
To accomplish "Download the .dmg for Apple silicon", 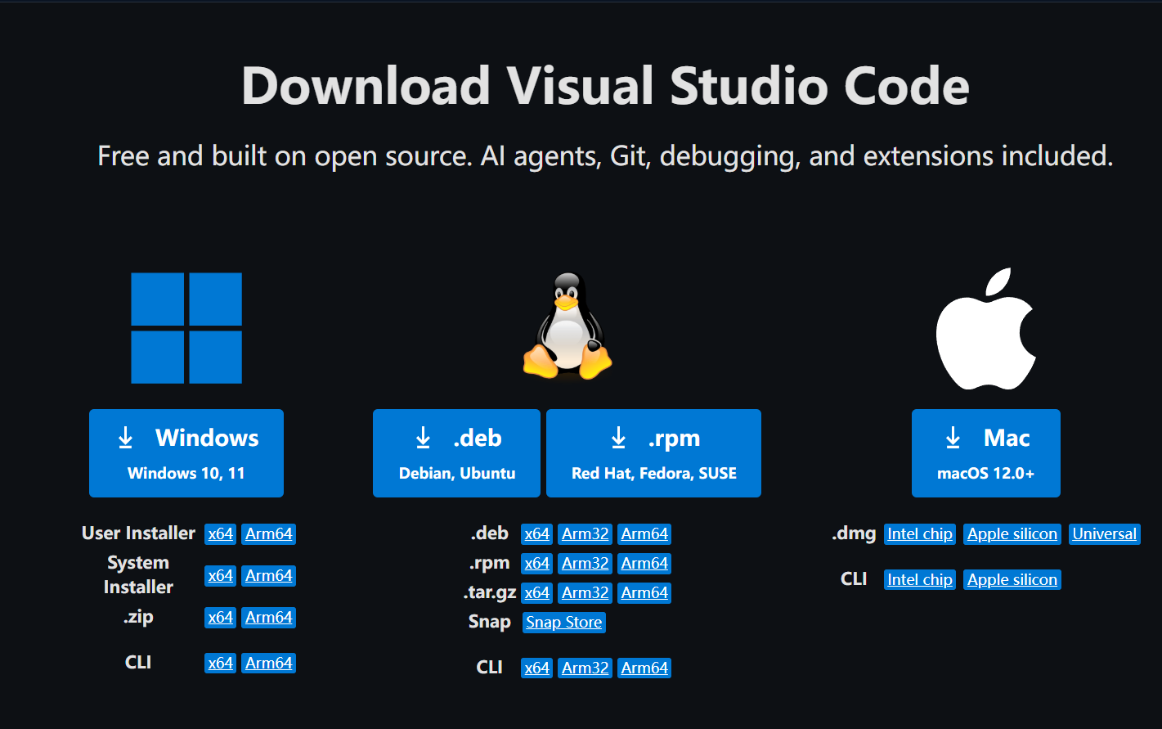I will tap(1012, 534).
